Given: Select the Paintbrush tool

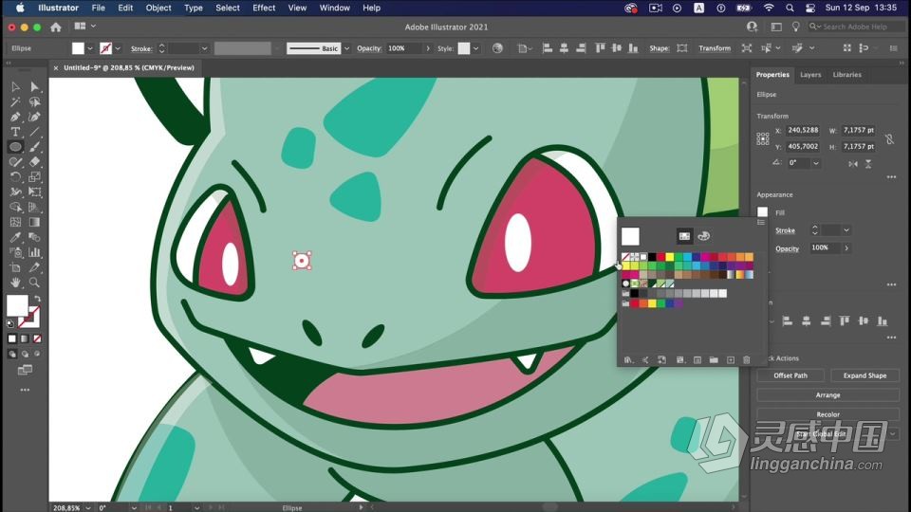Looking at the screenshot, I should click(34, 147).
